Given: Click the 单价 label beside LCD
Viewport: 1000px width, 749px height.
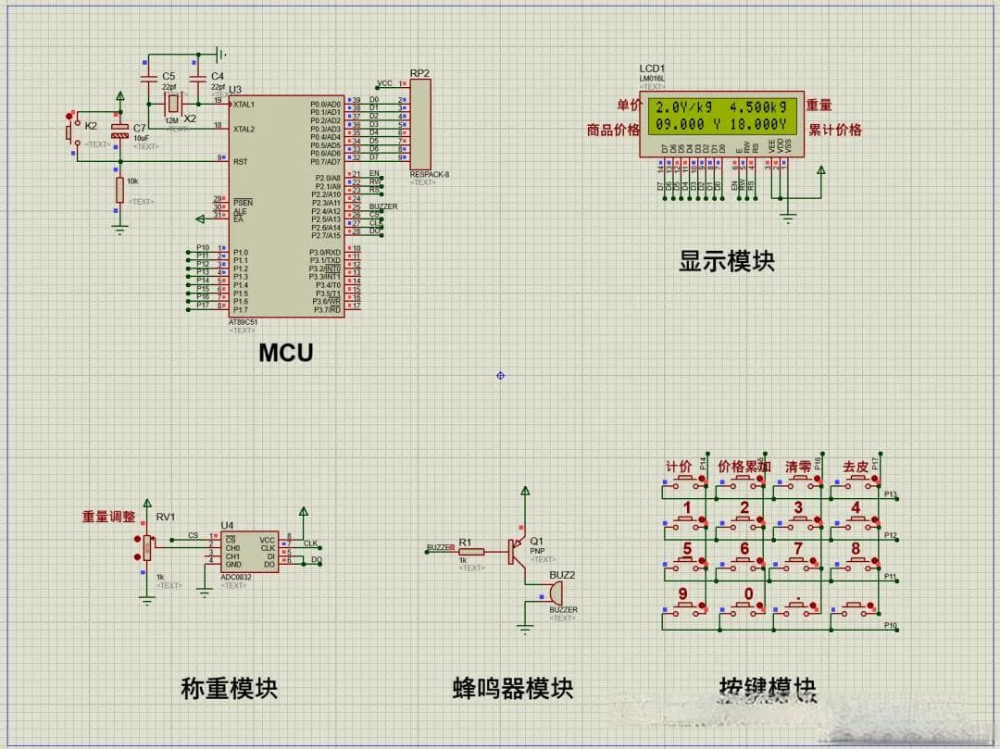Looking at the screenshot, I should point(630,105).
